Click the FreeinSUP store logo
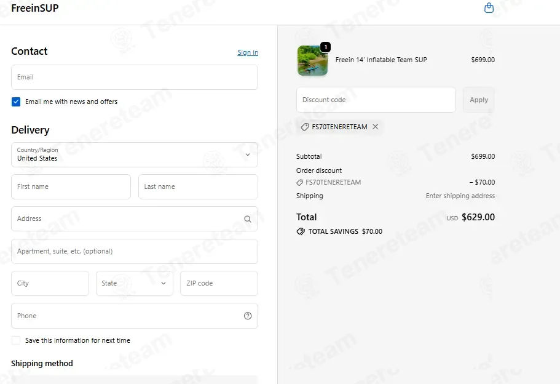The width and height of the screenshot is (560, 384). pos(35,8)
